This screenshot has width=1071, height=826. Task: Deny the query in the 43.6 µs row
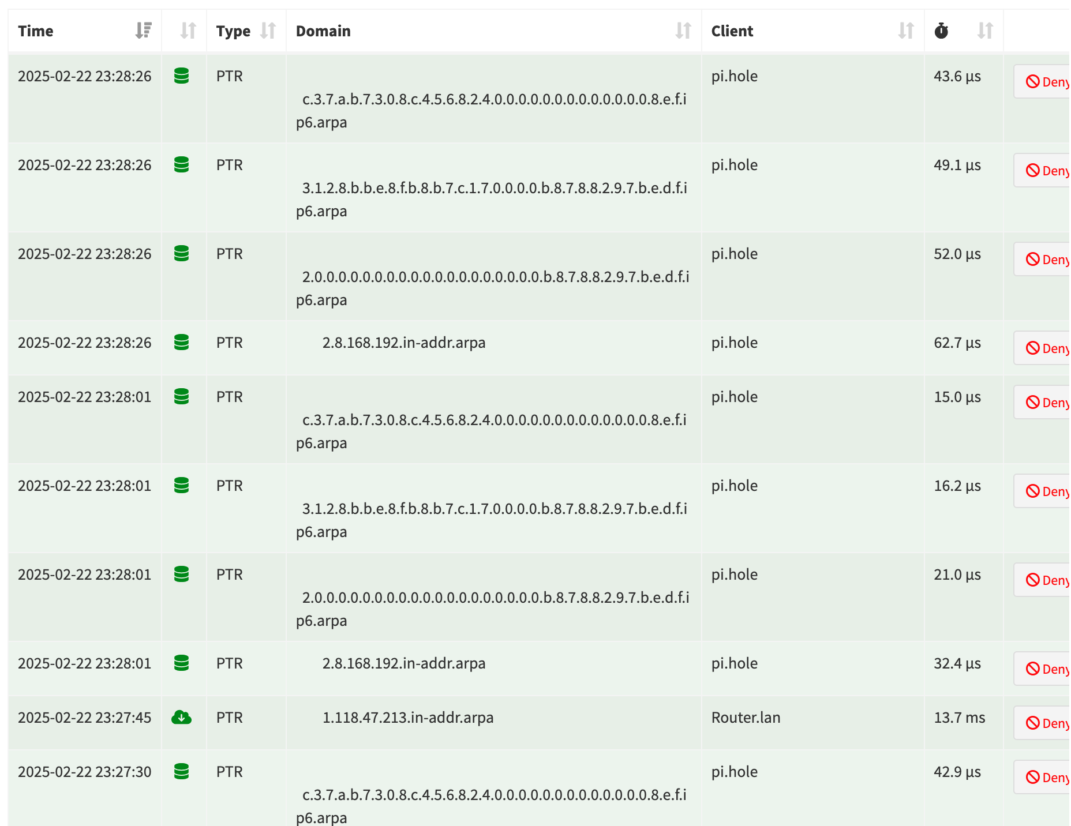[1042, 82]
